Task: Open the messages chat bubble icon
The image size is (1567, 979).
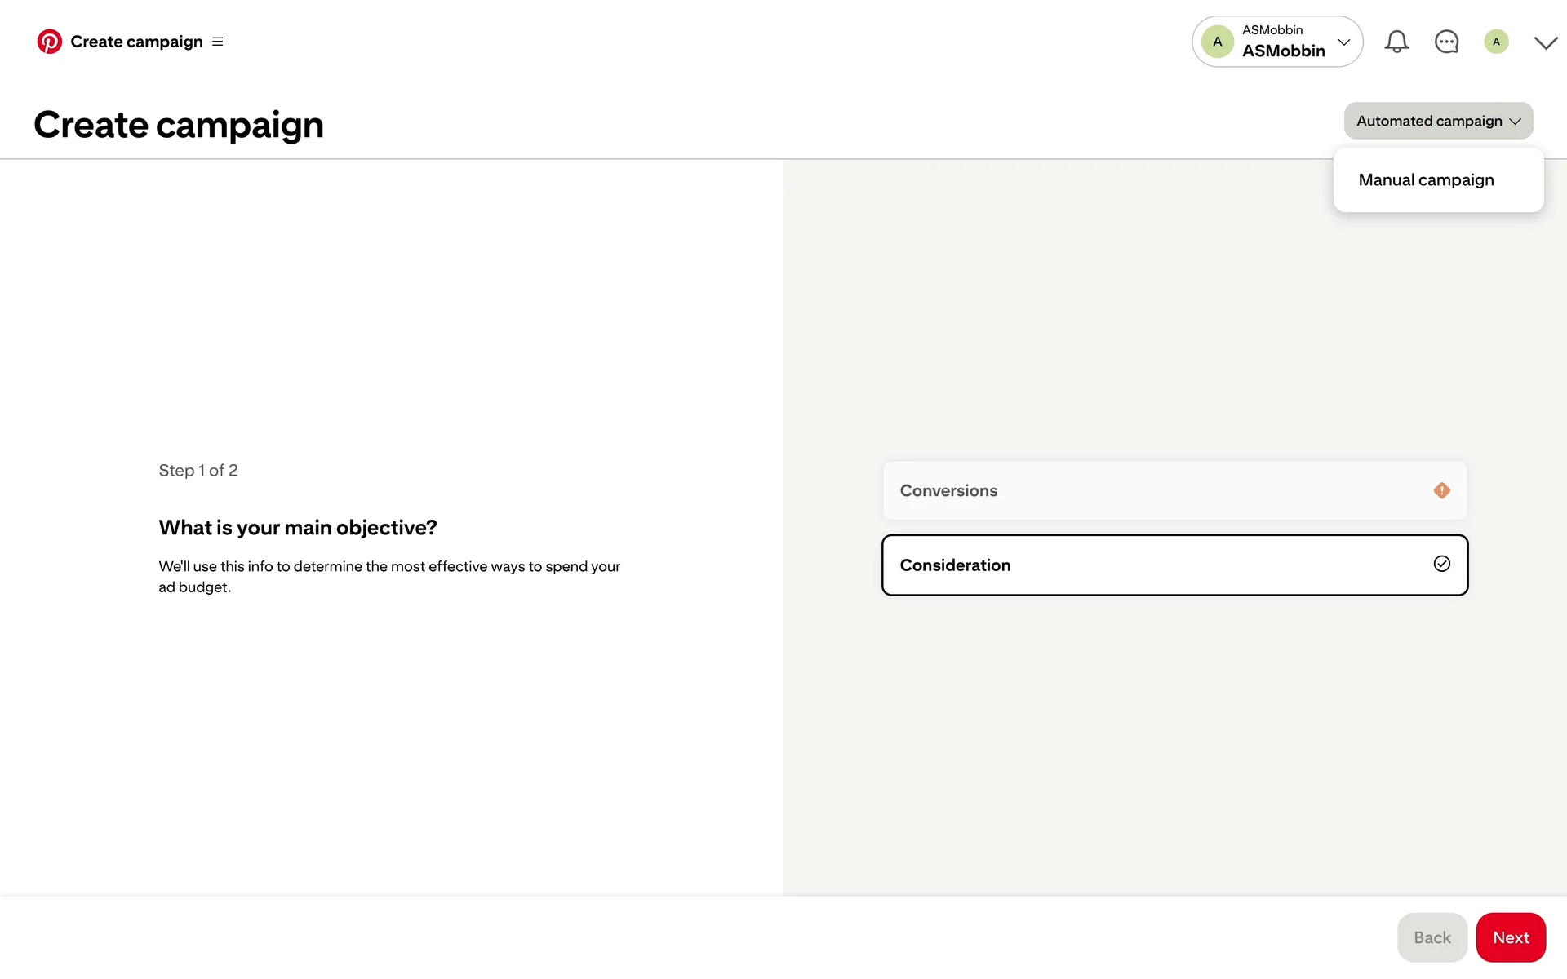Action: [x=1446, y=42]
